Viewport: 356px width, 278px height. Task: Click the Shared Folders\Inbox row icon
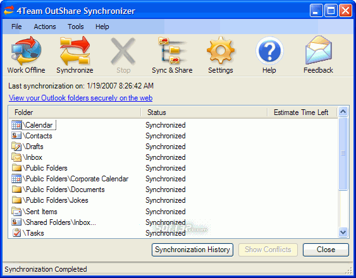[16, 222]
